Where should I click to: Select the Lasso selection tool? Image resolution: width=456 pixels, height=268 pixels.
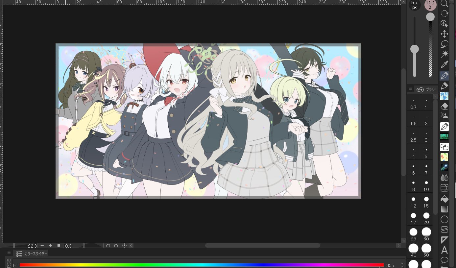444,44
